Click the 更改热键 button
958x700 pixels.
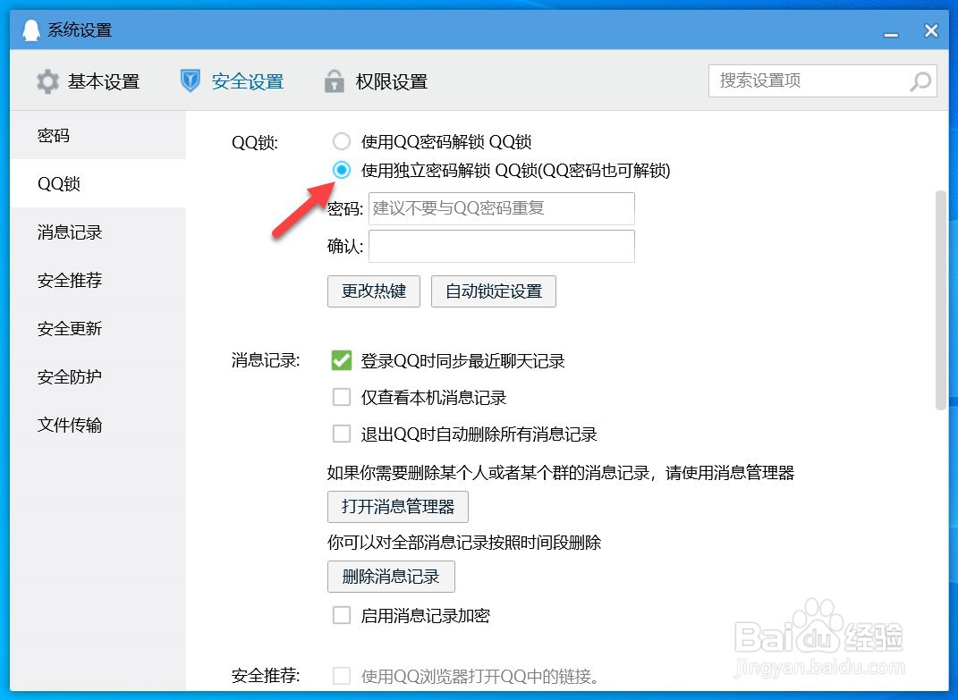pos(373,291)
